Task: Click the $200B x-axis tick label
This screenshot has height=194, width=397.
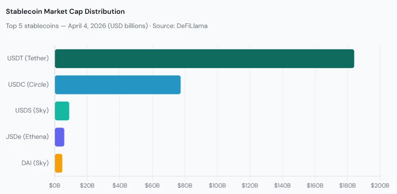Action: (x=379, y=185)
